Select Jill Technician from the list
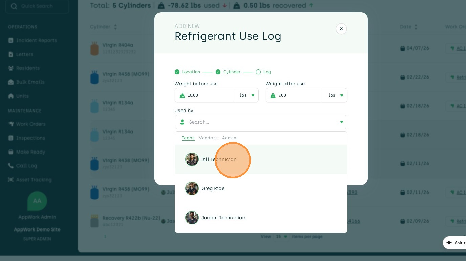The height and width of the screenshot is (261, 466). click(218, 159)
